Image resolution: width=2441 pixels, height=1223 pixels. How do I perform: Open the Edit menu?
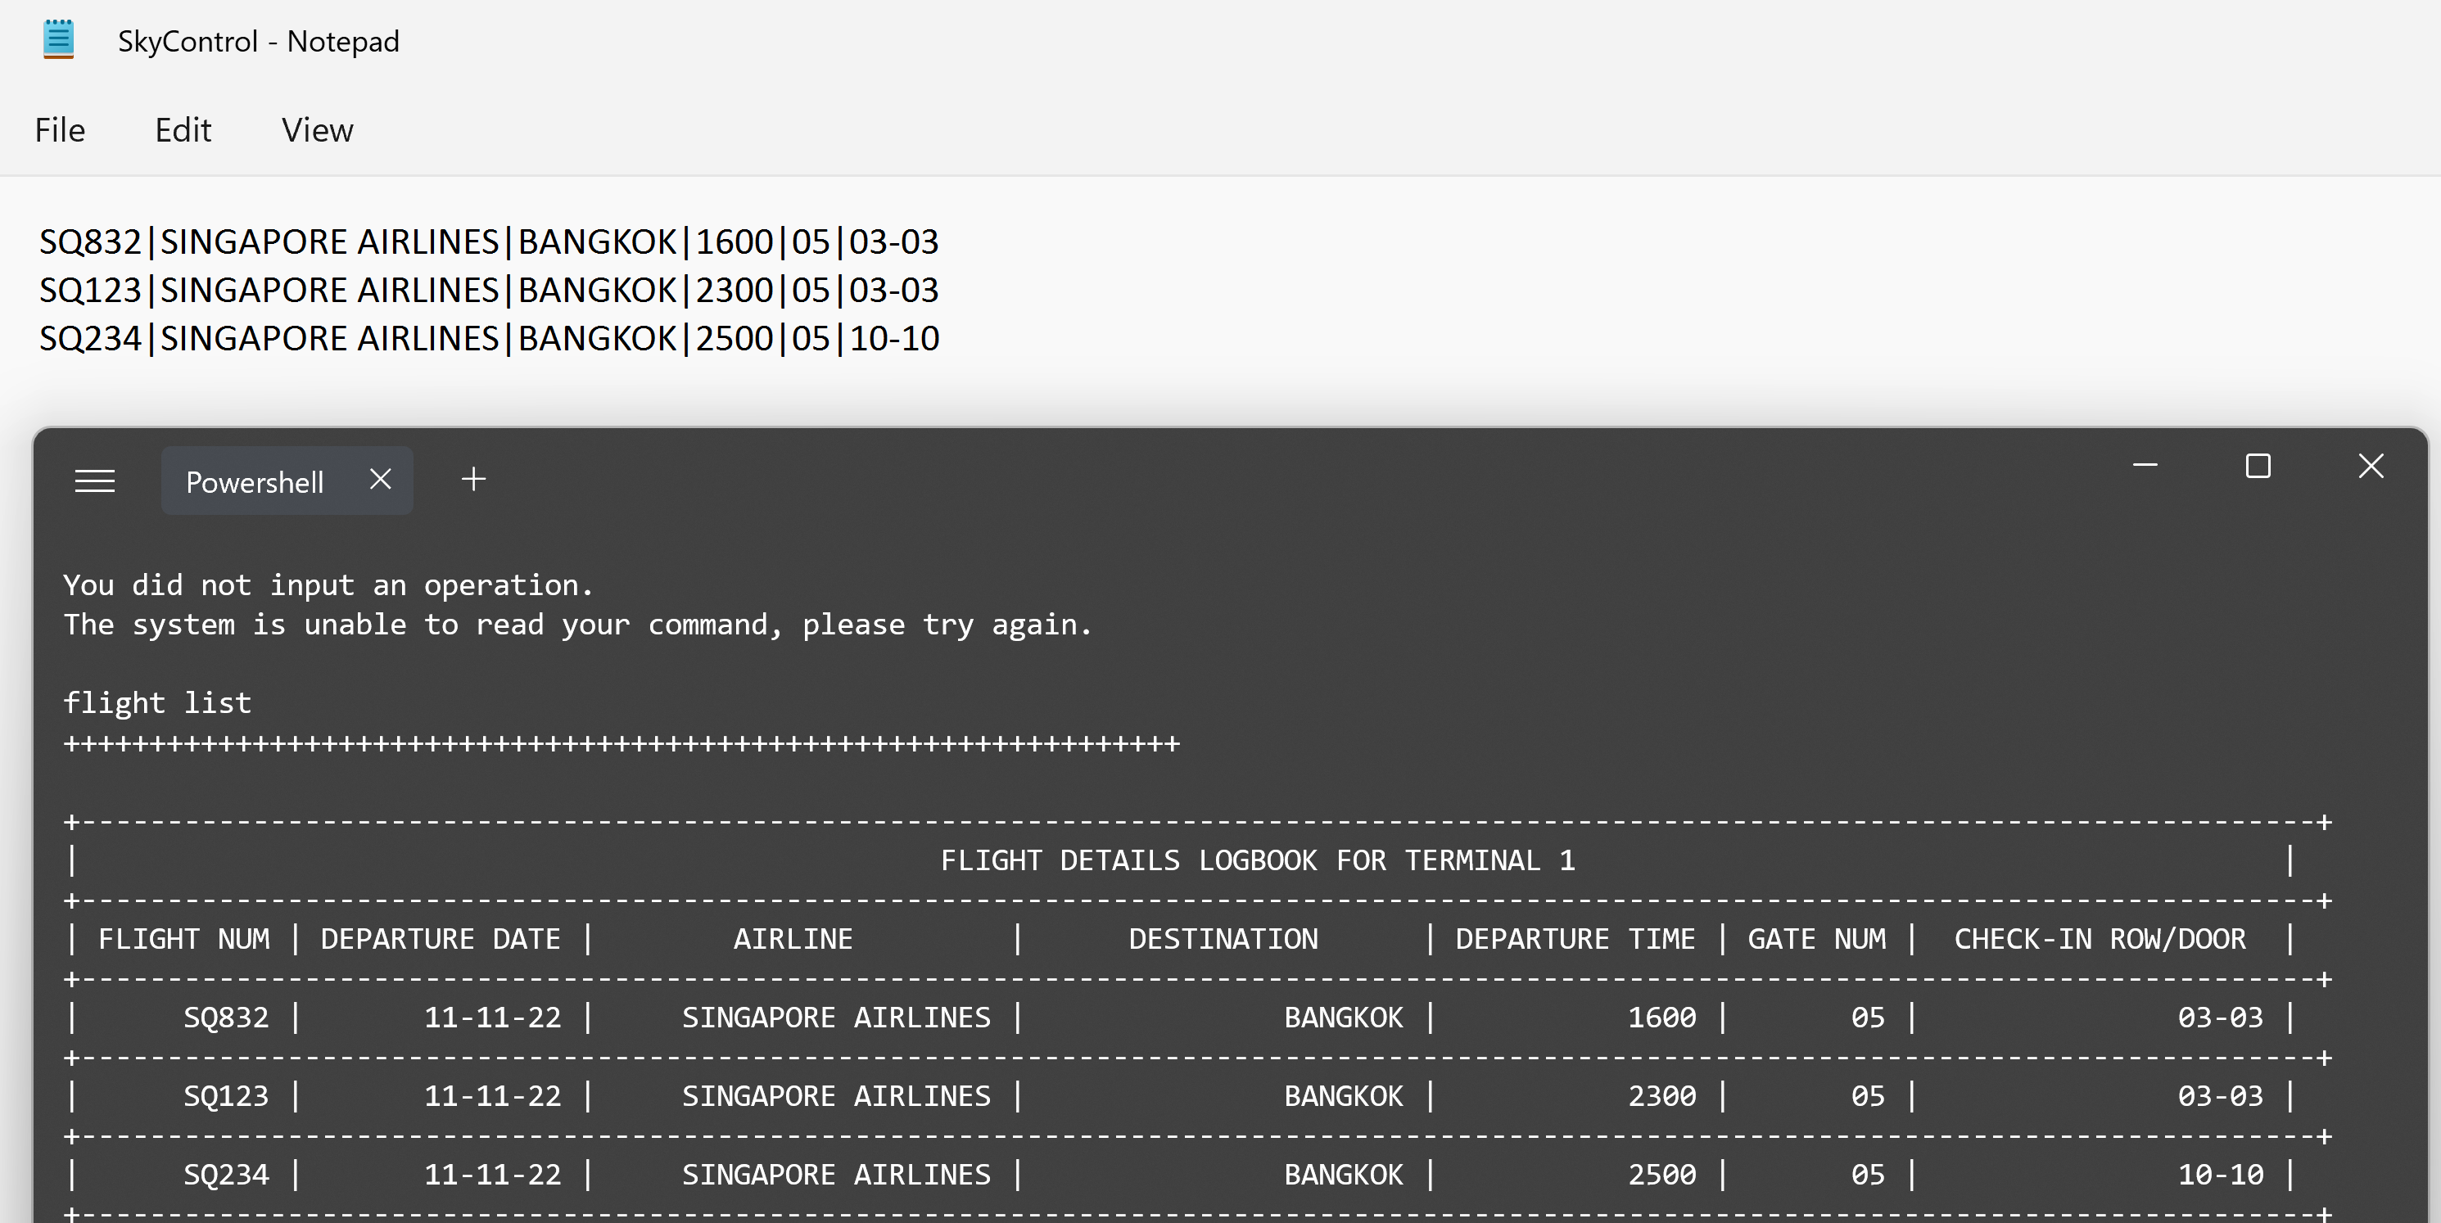tap(183, 130)
